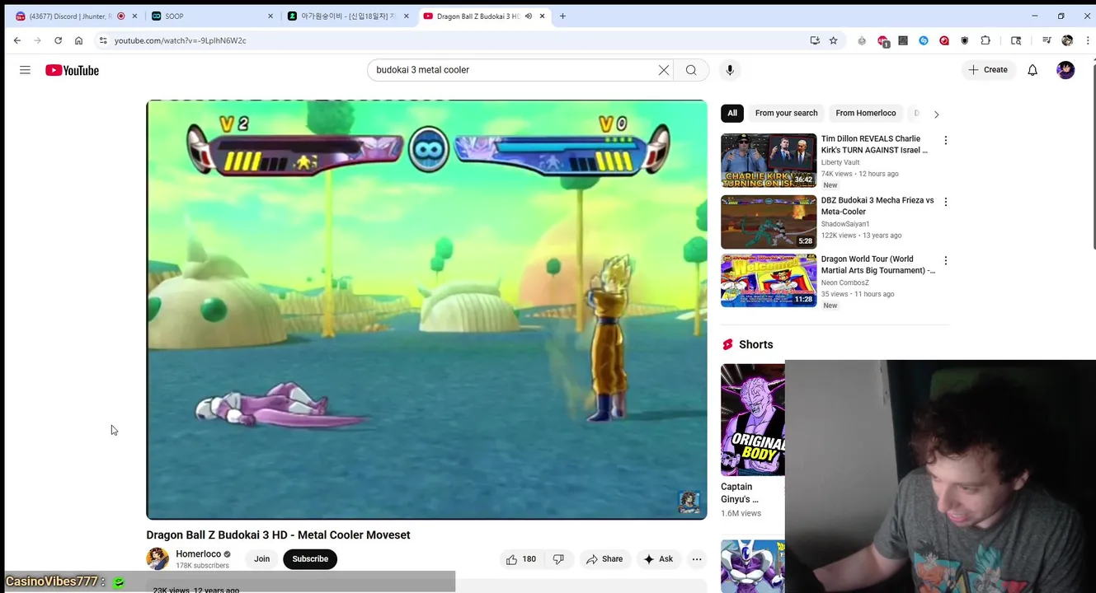Viewport: 1096px width, 593px height.
Task: Join the Homerloco channel membership
Action: 261,559
